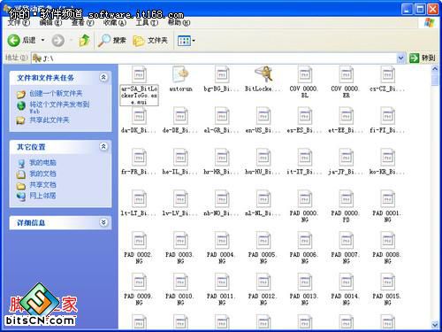This screenshot has width=442, height=332.
Task: Click the file name "PAD 0005 NG"
Action: pos(263,258)
